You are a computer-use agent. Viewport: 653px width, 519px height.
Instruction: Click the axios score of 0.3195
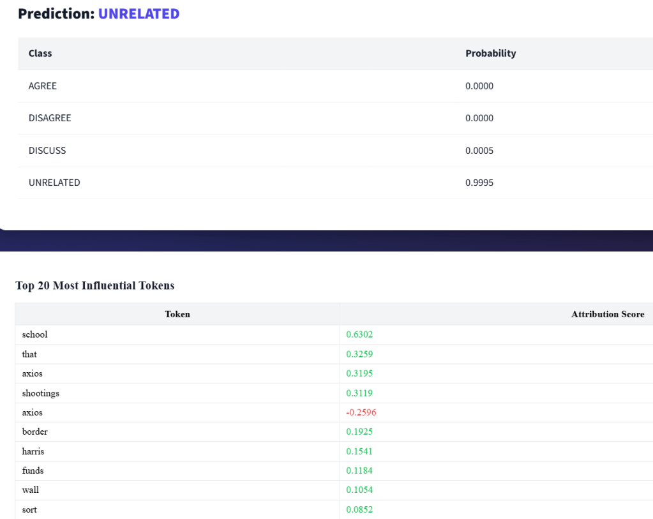359,373
